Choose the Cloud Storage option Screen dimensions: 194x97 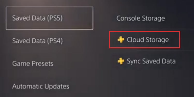(x=145, y=40)
